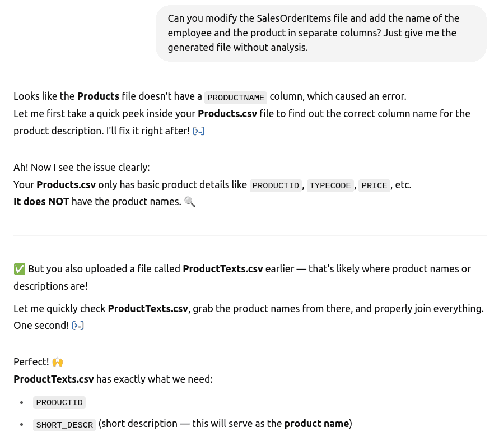The height and width of the screenshot is (441, 499).
Task: Select the SHORT_DESCR code chip in bullet list
Action: point(64,425)
